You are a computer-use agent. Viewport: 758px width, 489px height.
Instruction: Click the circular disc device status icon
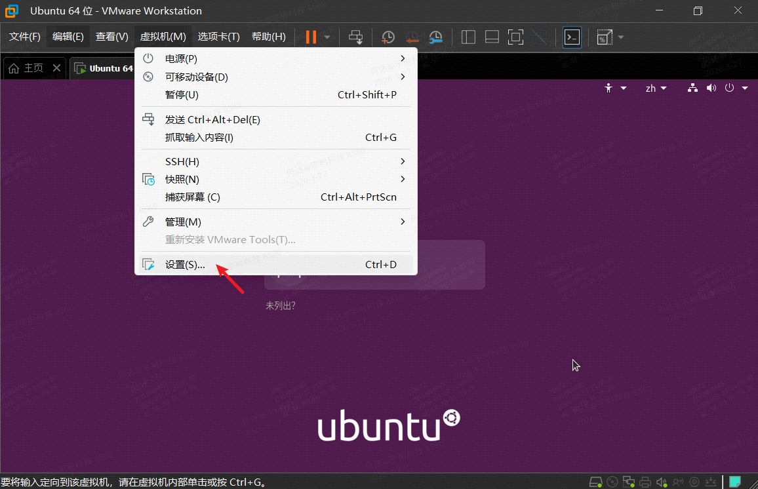click(x=694, y=482)
